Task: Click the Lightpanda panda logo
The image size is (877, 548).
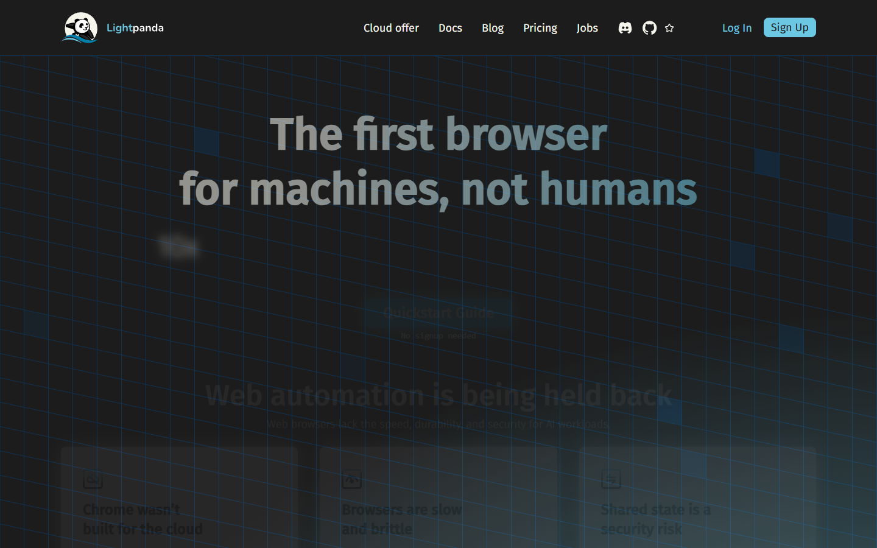Action: coord(80,27)
